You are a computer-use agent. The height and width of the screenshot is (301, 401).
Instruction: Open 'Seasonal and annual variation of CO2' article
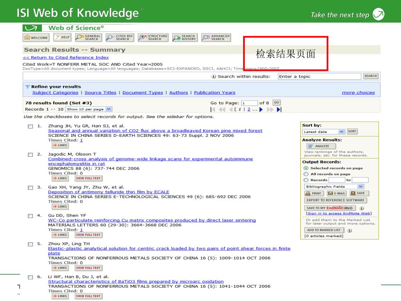(155, 131)
